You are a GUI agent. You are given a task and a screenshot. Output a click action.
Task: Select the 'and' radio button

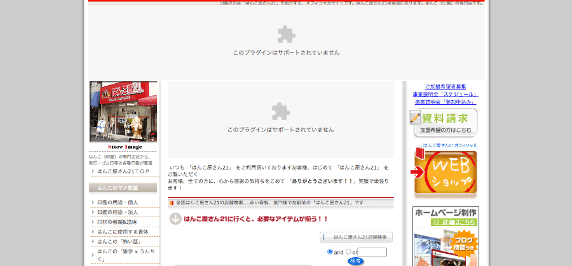pyautogui.click(x=330, y=252)
